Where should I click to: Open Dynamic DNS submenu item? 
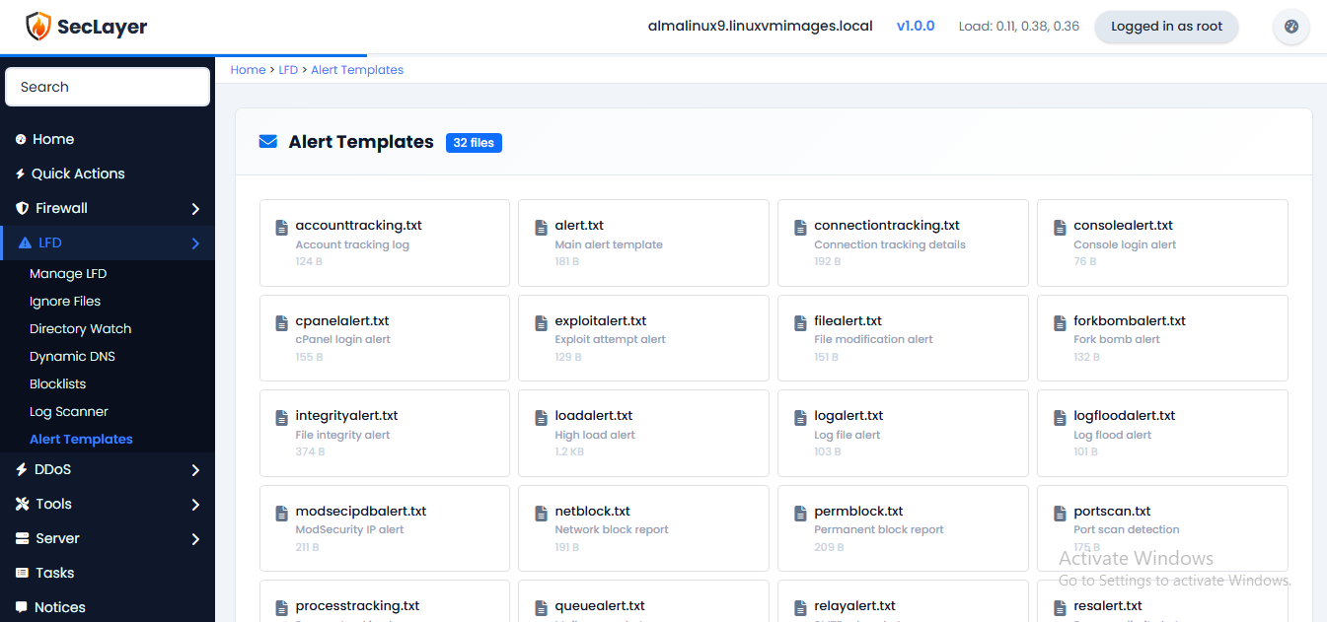[x=72, y=357]
